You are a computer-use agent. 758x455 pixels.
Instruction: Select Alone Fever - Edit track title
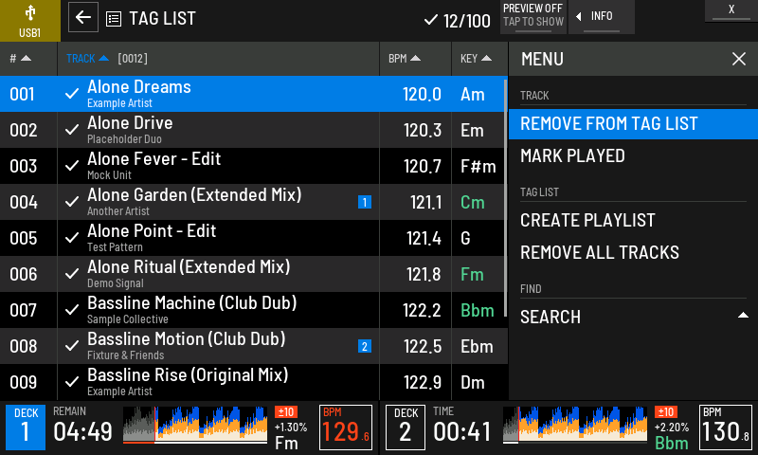point(154,159)
